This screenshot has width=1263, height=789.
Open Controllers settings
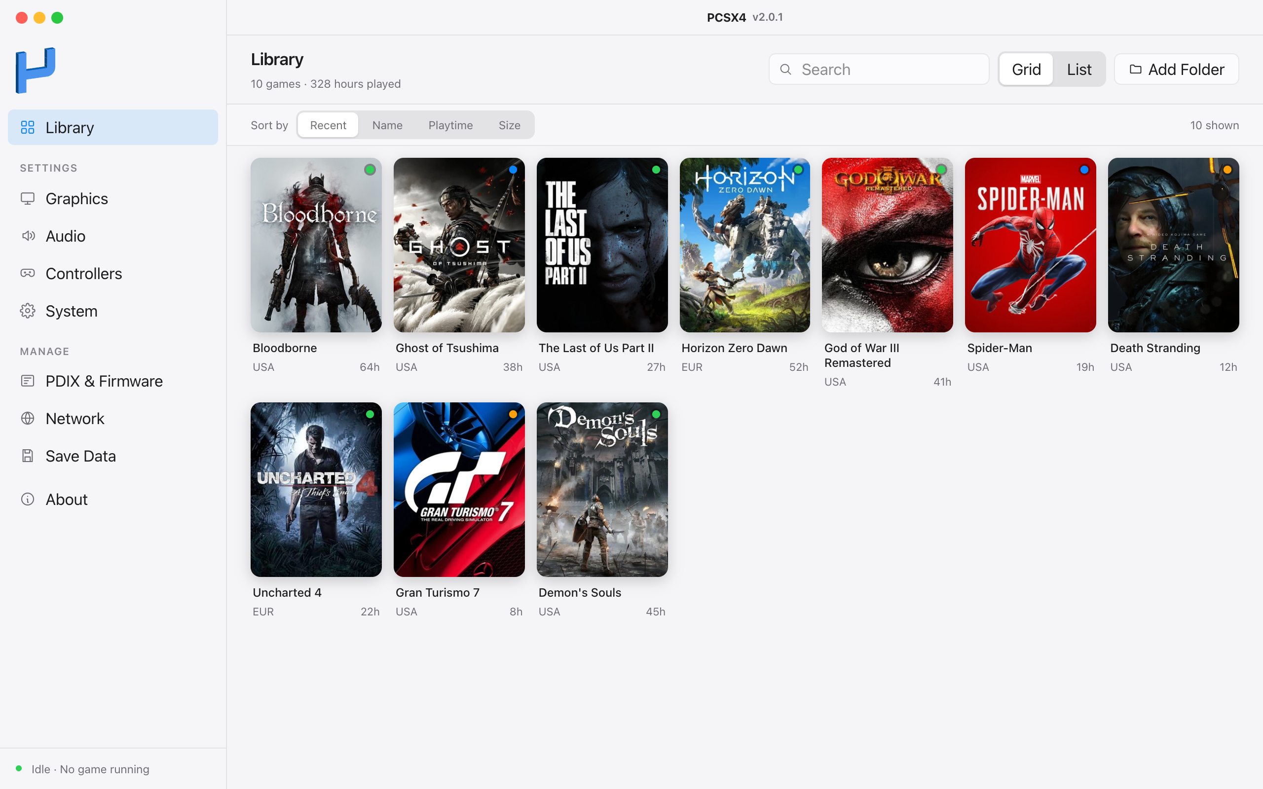point(112,273)
